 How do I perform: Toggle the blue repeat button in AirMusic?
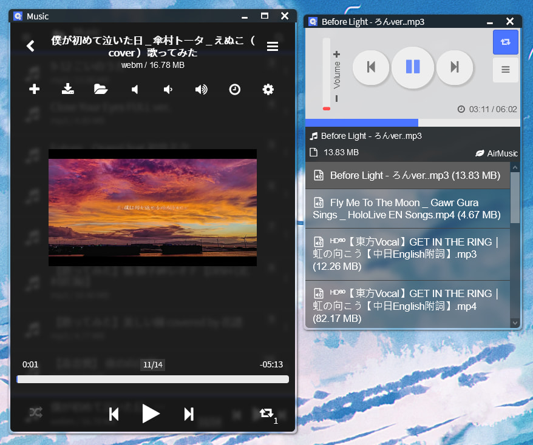pos(505,42)
